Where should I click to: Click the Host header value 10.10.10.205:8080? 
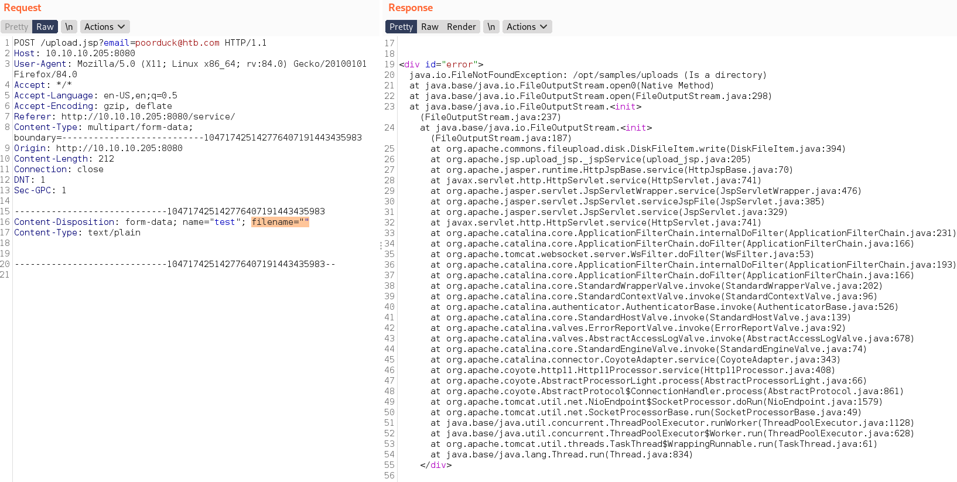pos(90,53)
